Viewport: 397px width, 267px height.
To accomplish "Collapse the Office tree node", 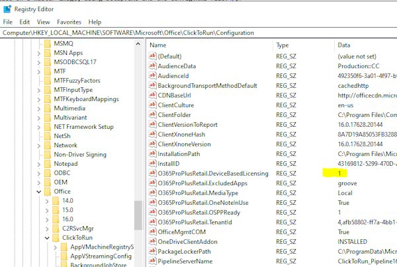I will coord(39,192).
